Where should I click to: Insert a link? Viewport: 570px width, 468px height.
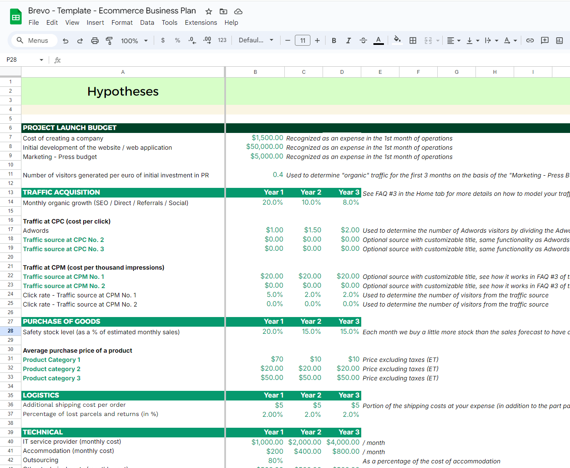coord(530,40)
